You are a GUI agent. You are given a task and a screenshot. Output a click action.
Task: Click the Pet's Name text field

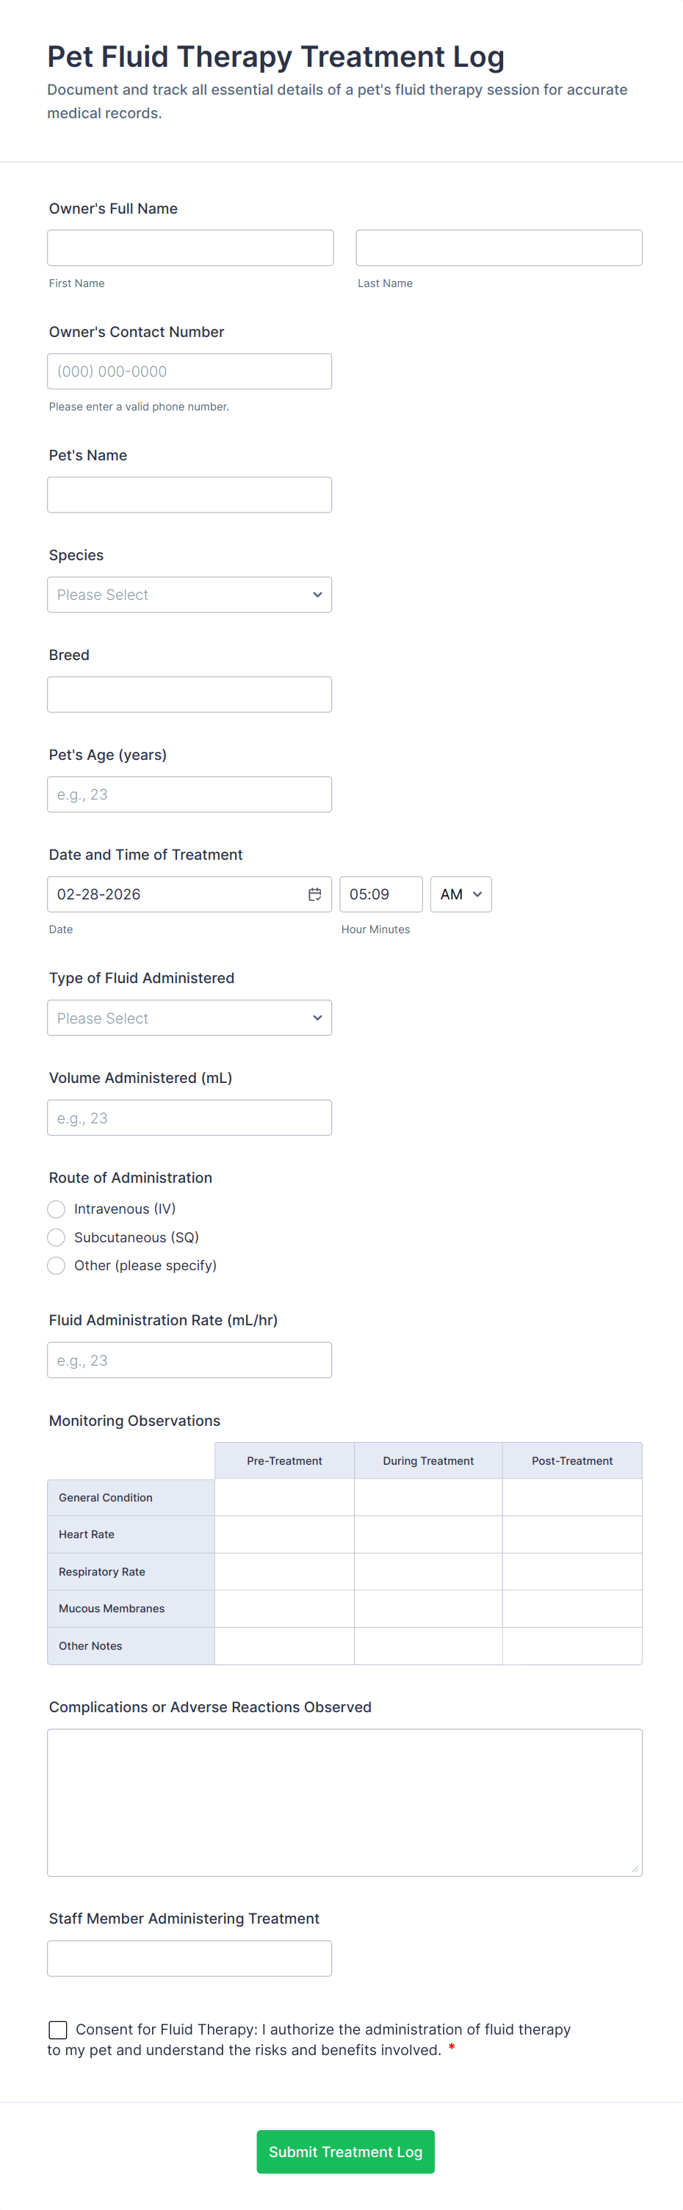(189, 495)
